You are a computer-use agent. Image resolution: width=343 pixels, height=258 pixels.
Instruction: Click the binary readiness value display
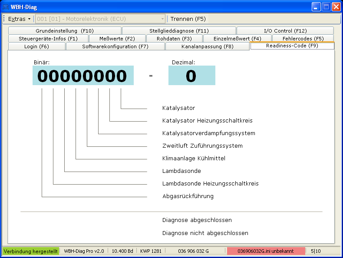pyautogui.click(x=83, y=76)
